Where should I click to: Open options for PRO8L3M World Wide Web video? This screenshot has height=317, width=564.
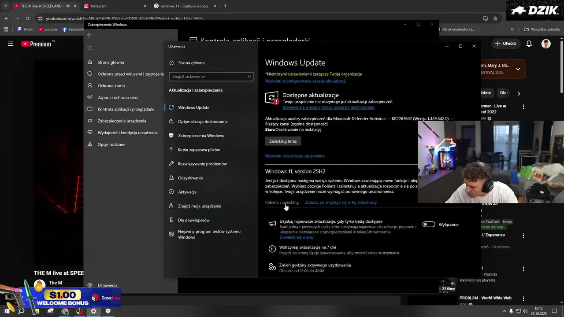coord(523,298)
